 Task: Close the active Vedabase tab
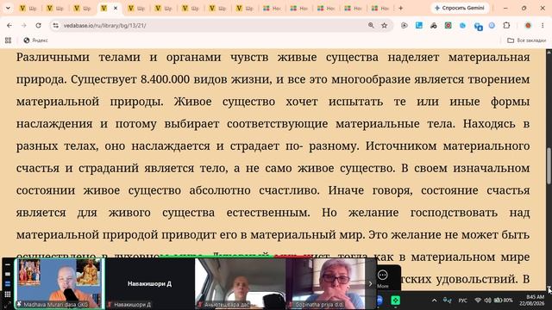[115, 8]
